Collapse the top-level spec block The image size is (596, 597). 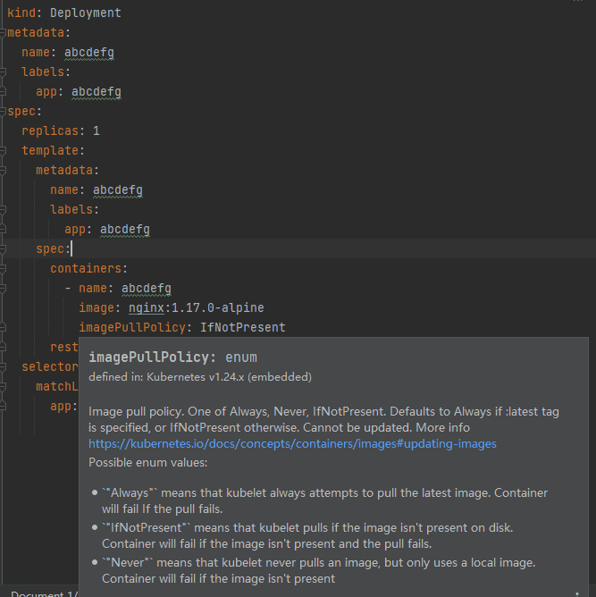3,111
